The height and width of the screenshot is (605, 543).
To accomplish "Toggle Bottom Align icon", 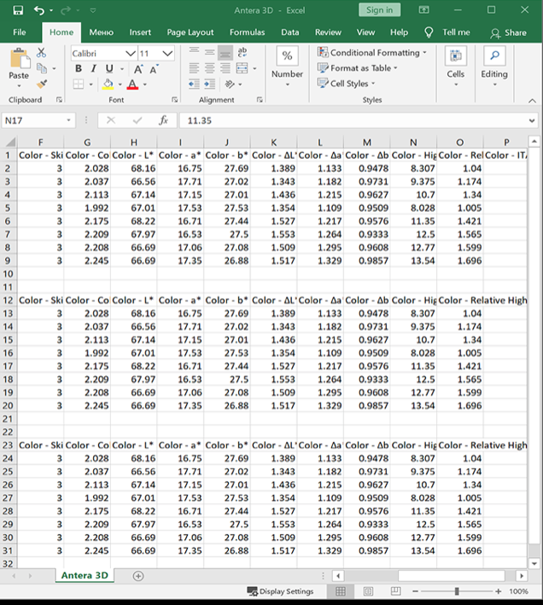I will point(225,53).
